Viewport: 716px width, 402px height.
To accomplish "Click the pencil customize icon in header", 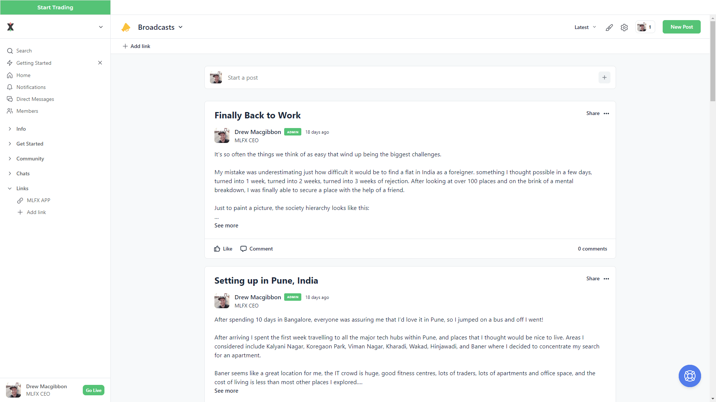I will point(609,27).
